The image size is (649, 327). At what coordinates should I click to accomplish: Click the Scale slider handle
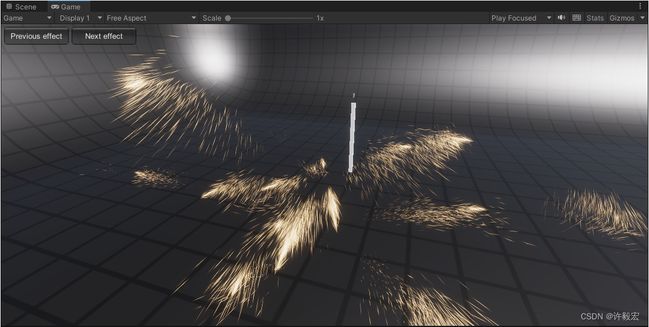point(228,18)
